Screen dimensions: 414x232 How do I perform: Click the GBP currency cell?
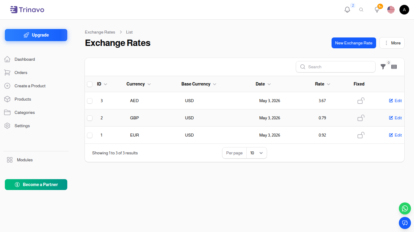click(x=135, y=118)
